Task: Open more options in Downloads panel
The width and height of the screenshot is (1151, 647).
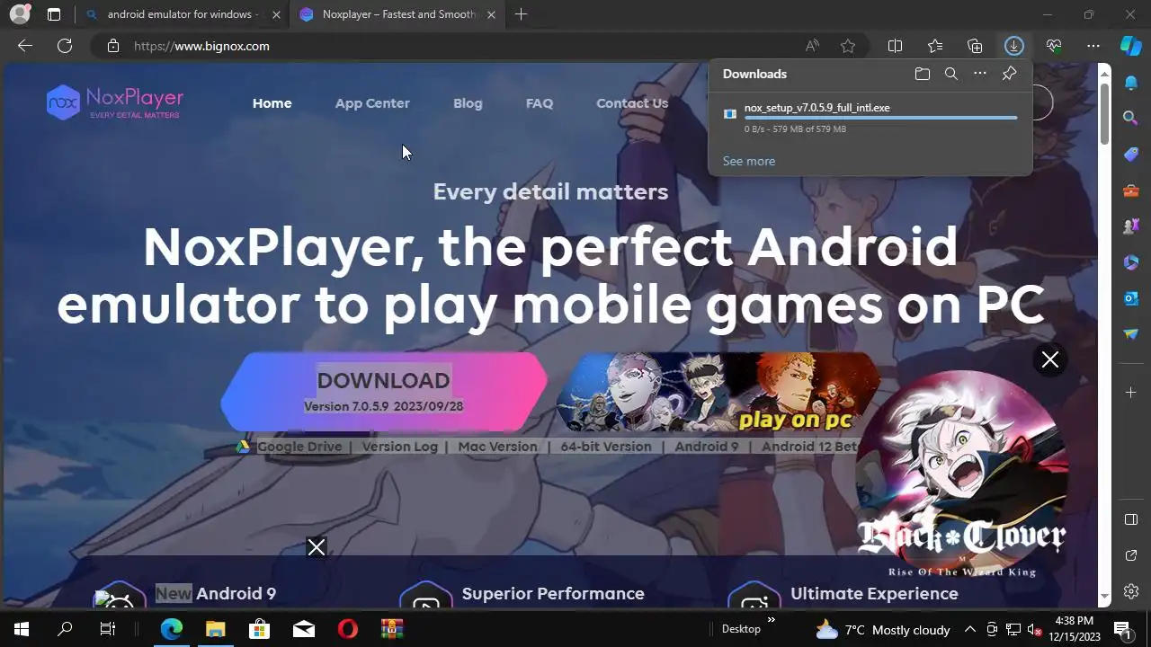Action: point(980,74)
